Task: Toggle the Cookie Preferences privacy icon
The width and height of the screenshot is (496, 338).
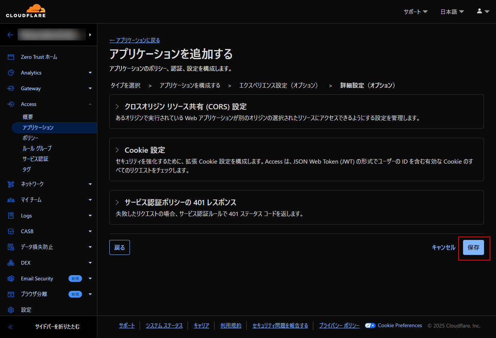Action: 370,325
